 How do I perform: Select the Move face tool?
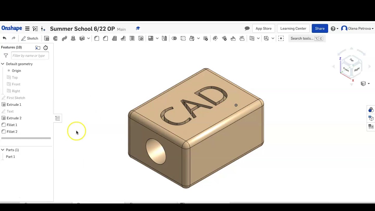[233, 38]
